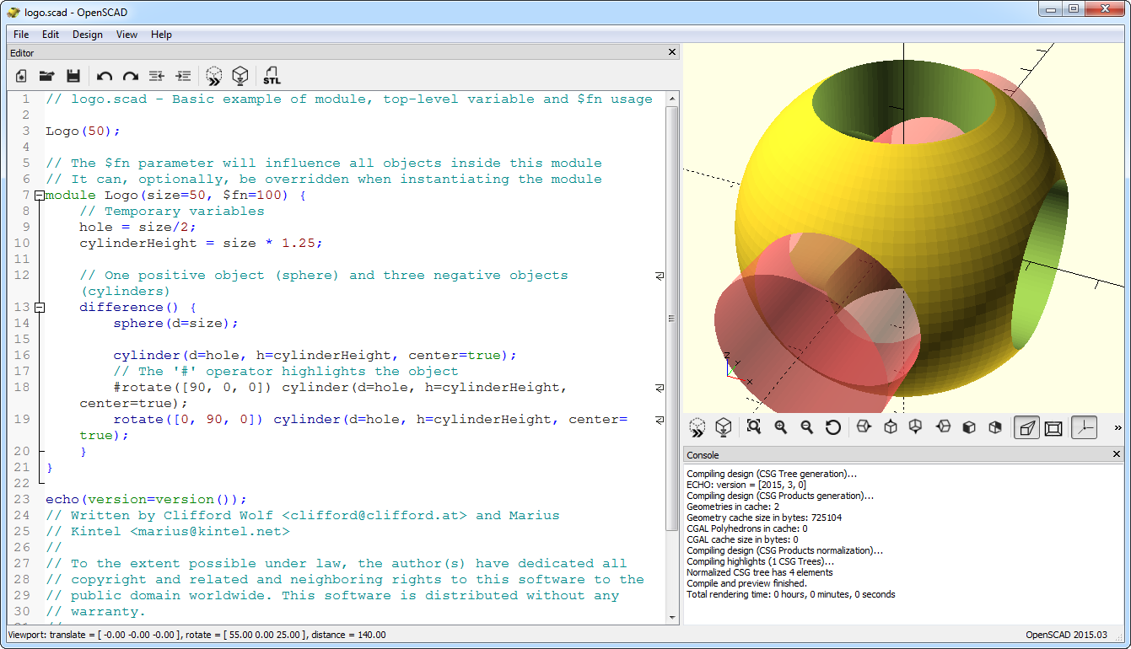Switch to Orthogonal projection in viewer toolbar
1131x649 pixels.
click(1053, 428)
